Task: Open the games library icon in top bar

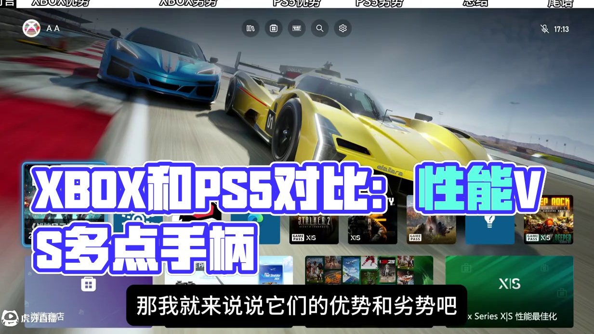Action: (251, 28)
